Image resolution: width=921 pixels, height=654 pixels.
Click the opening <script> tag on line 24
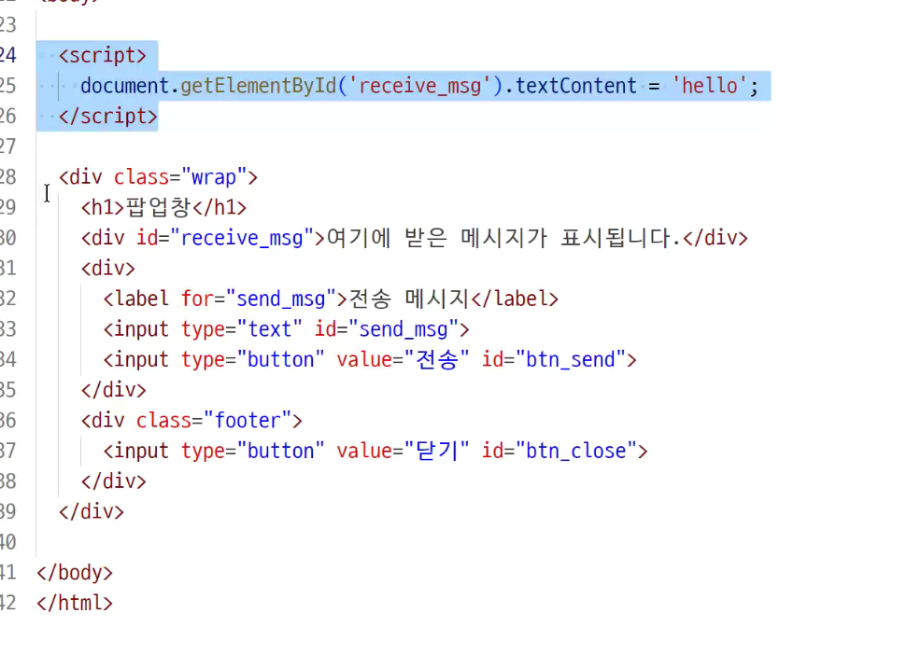[102, 56]
